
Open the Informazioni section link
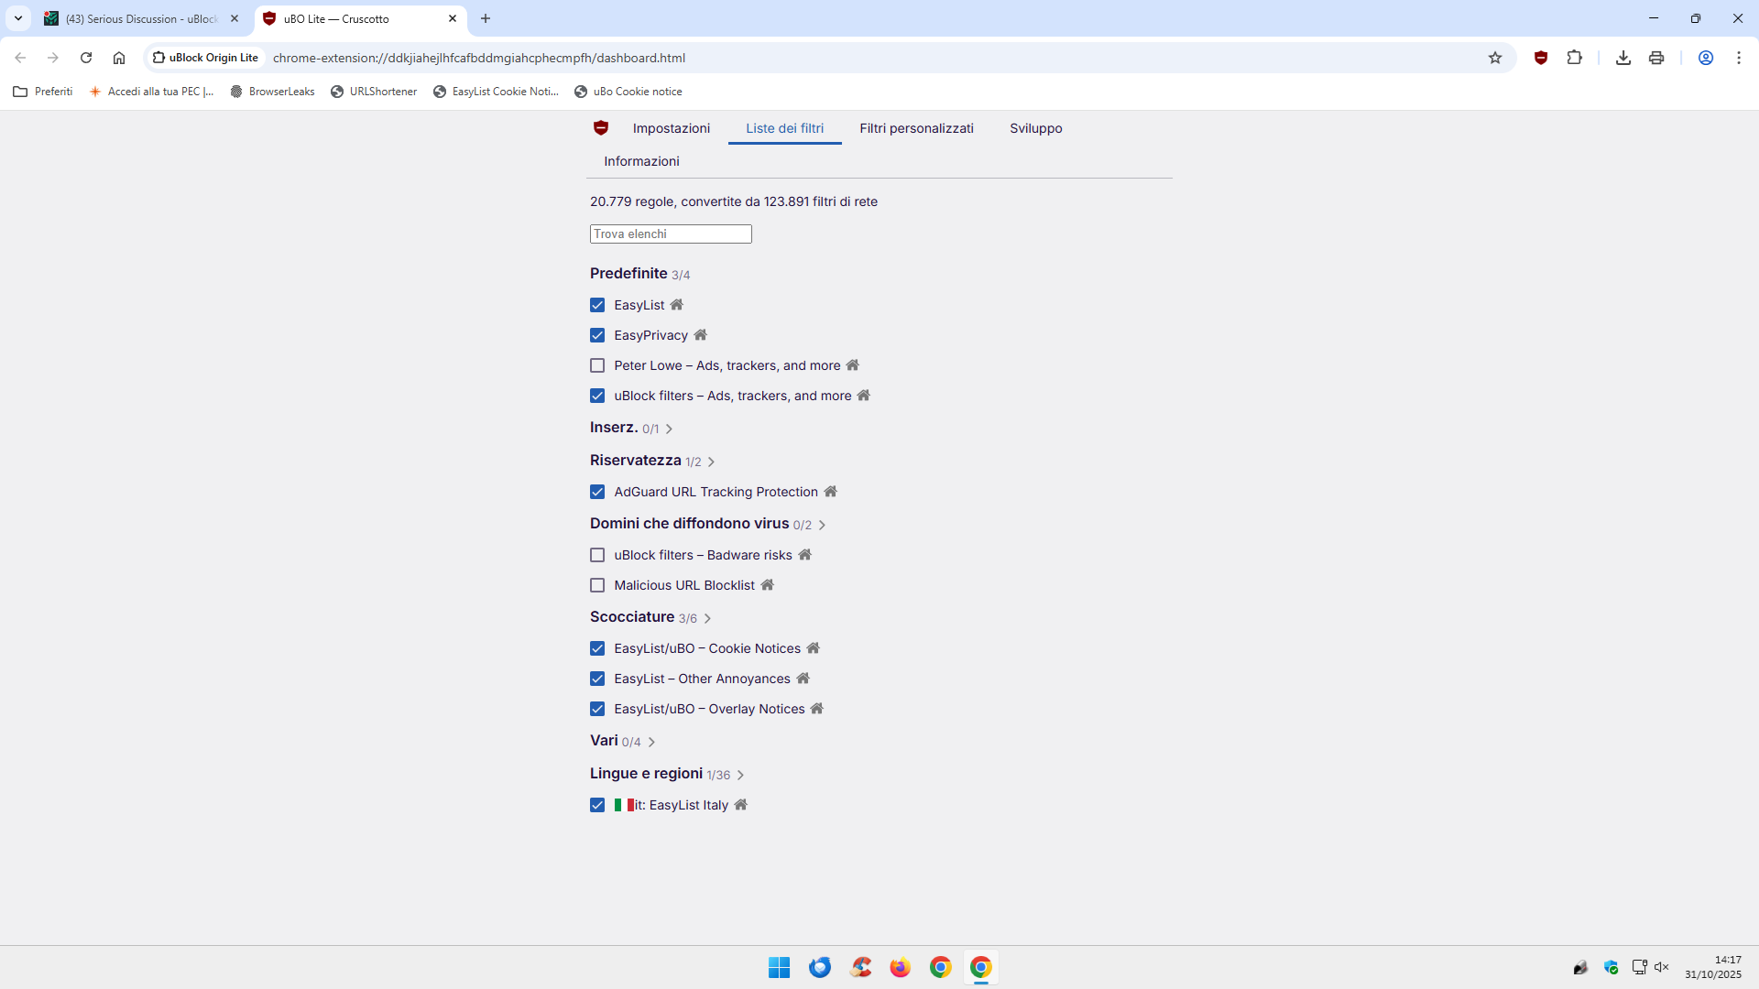[x=641, y=161]
